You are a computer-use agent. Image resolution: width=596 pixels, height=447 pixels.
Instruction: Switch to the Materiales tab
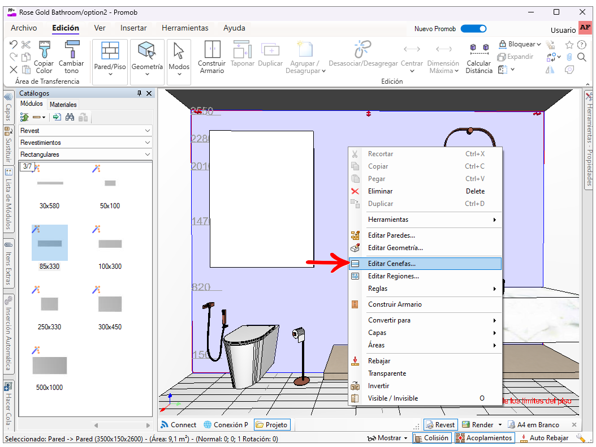pos(63,105)
